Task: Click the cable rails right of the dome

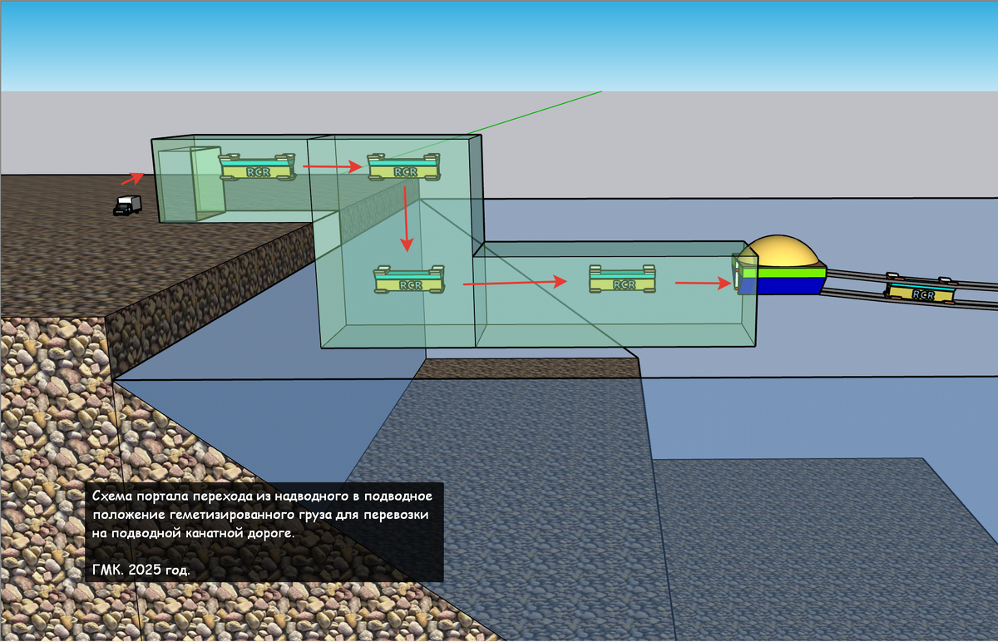Action: point(912,285)
